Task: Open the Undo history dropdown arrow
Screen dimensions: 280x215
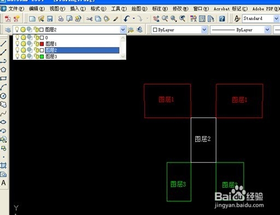Action: [x=133, y=19]
